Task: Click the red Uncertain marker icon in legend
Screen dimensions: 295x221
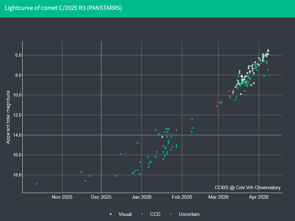Action: [x=171, y=214]
